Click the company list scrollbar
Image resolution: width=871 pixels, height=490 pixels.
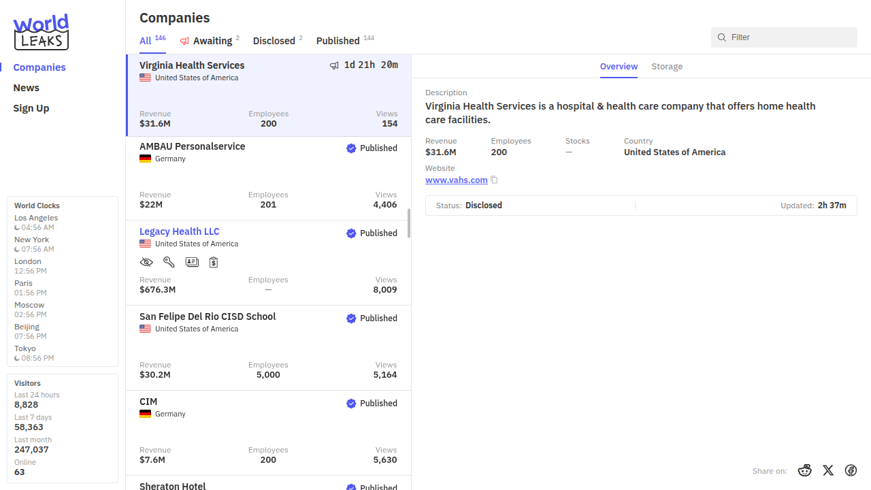click(409, 223)
